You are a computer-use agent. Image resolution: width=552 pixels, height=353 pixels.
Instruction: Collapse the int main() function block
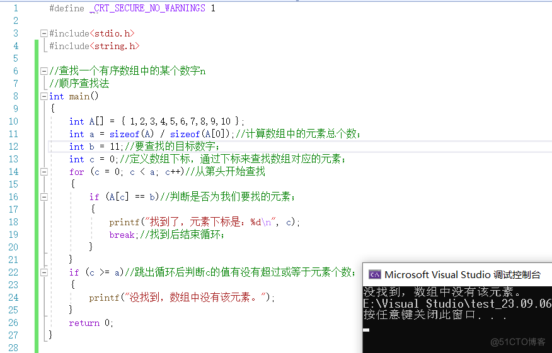pos(44,96)
